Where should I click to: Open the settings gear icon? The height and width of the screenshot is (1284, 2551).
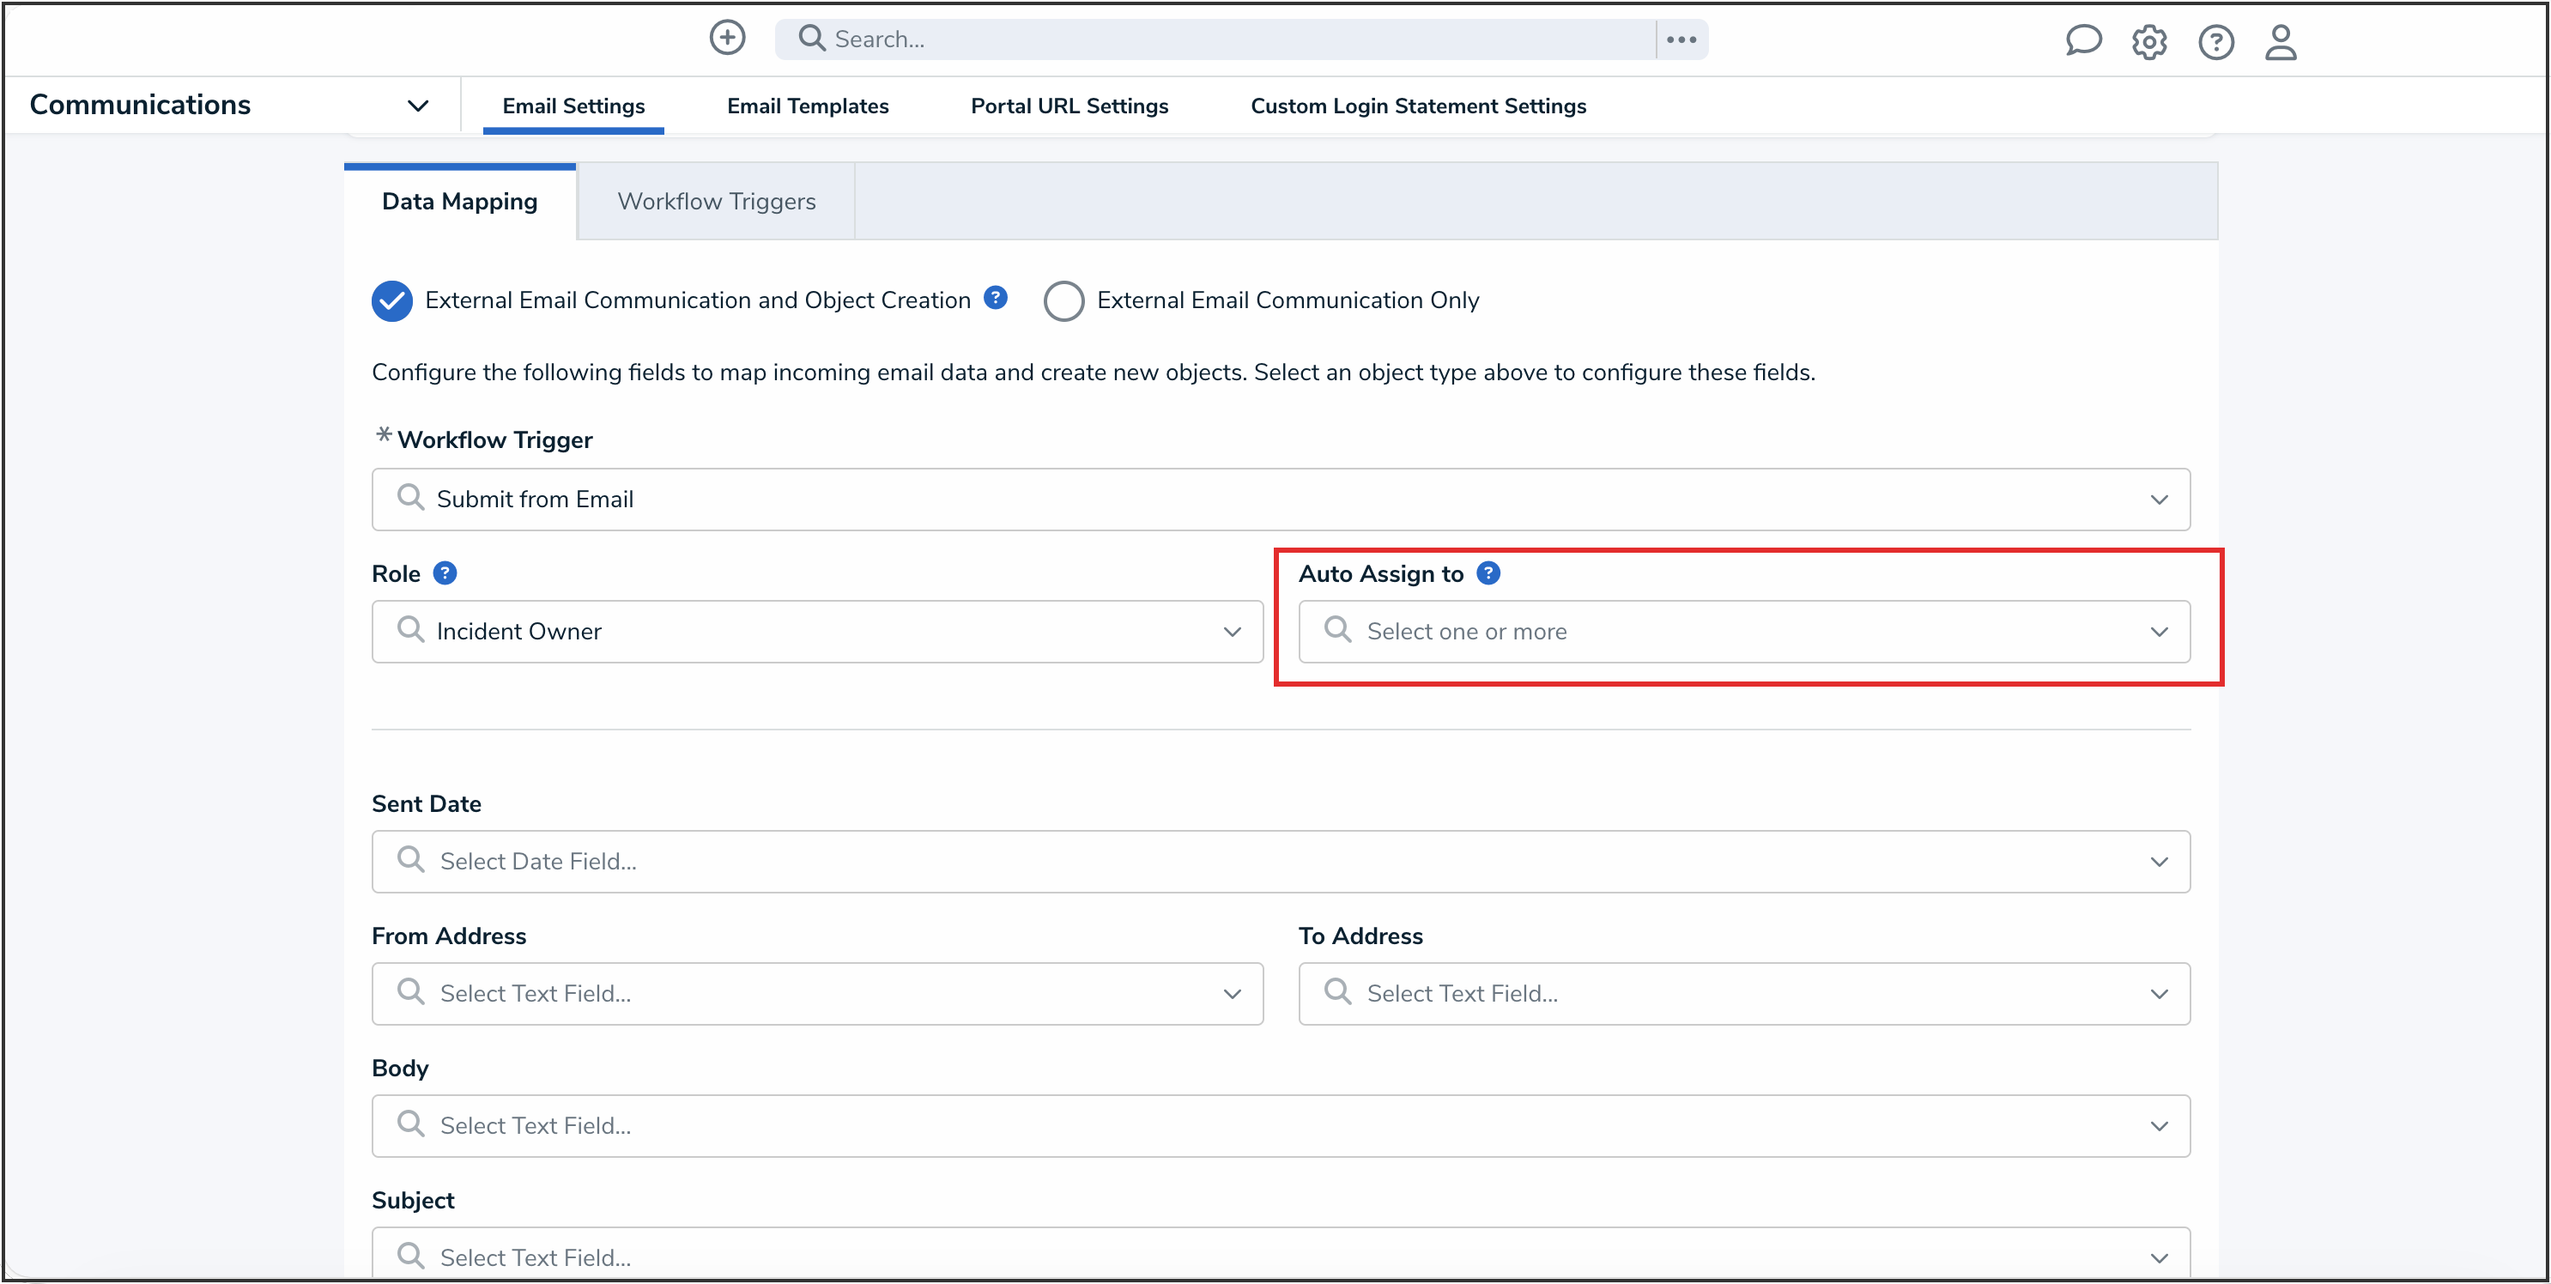pyautogui.click(x=2149, y=41)
